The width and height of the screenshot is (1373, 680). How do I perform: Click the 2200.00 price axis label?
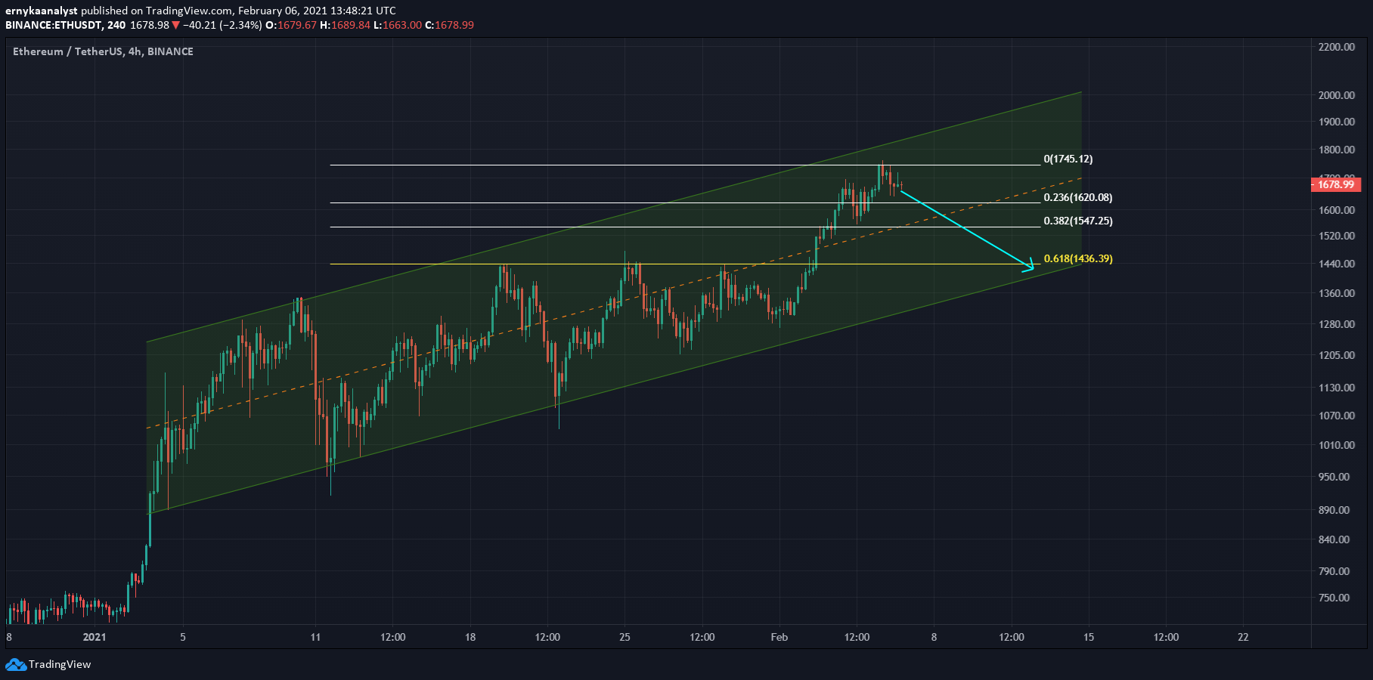click(1336, 47)
